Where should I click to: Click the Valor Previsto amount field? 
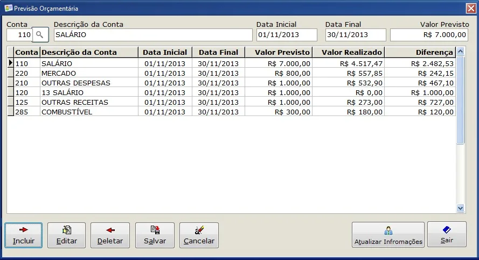tap(429, 35)
